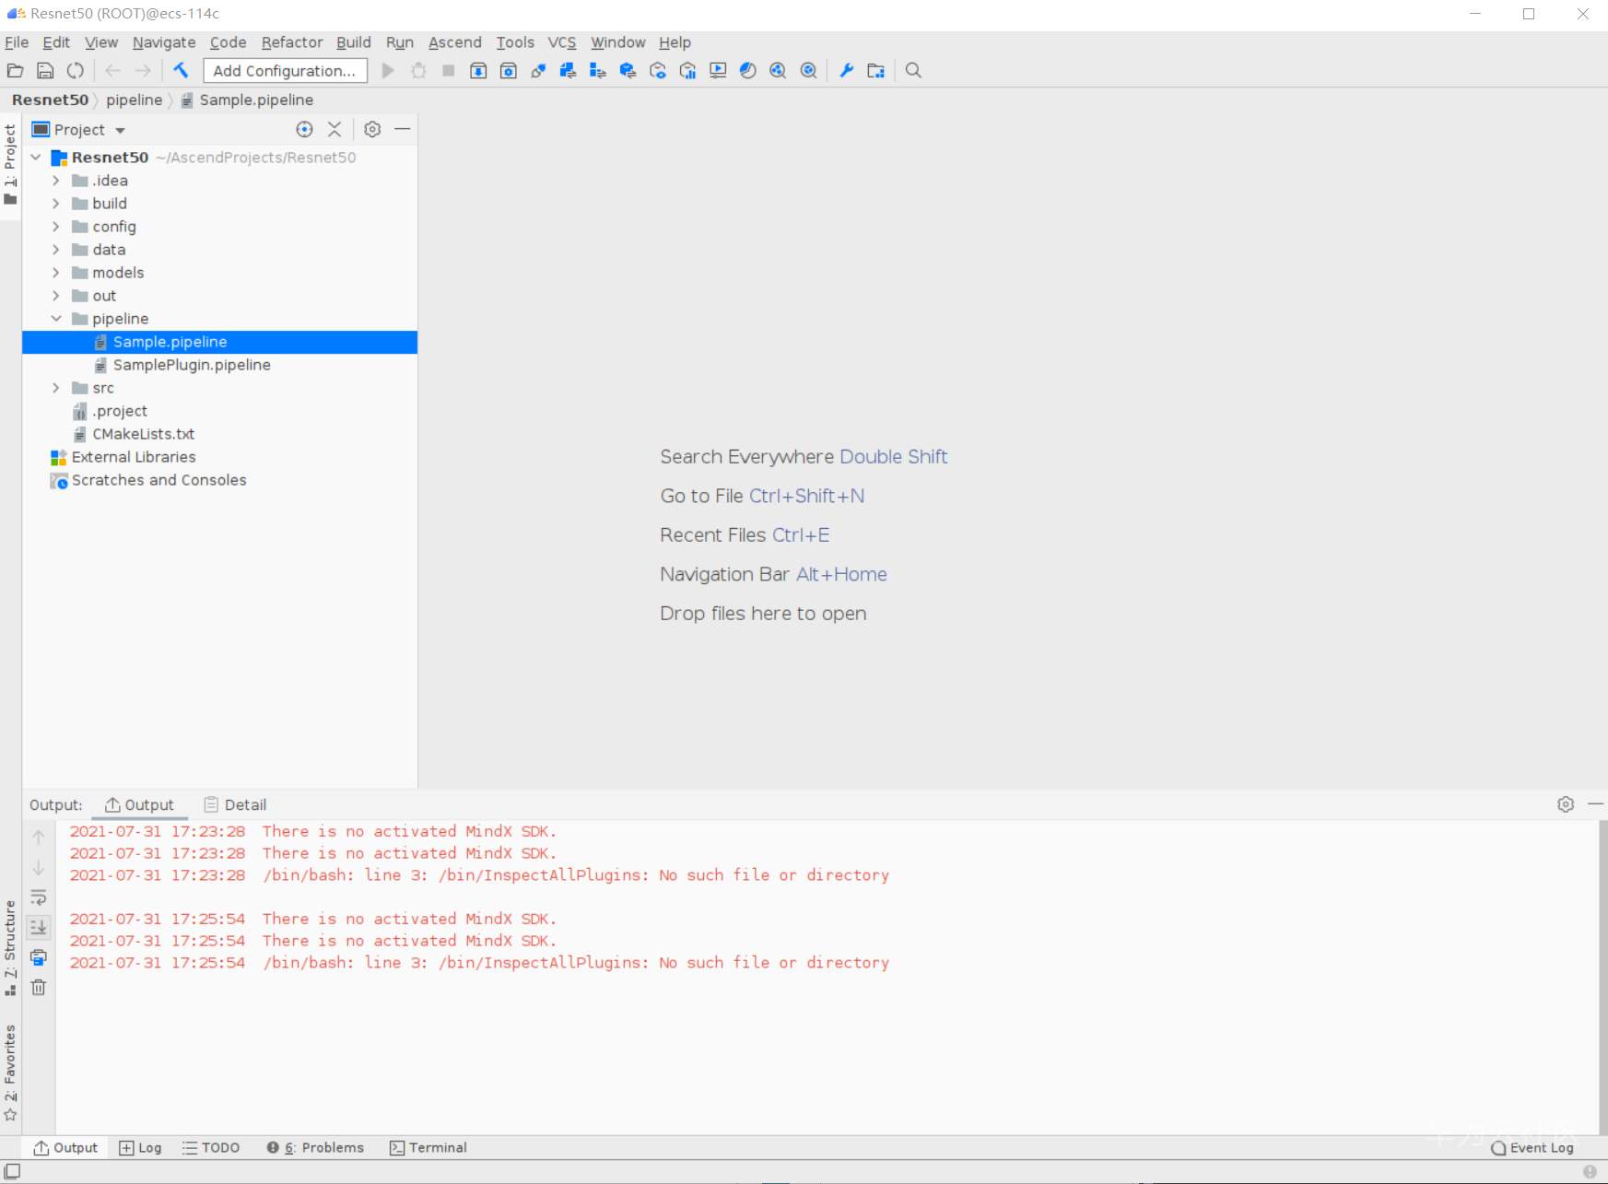Click the magnifier Search Everywhere icon

pyautogui.click(x=913, y=71)
